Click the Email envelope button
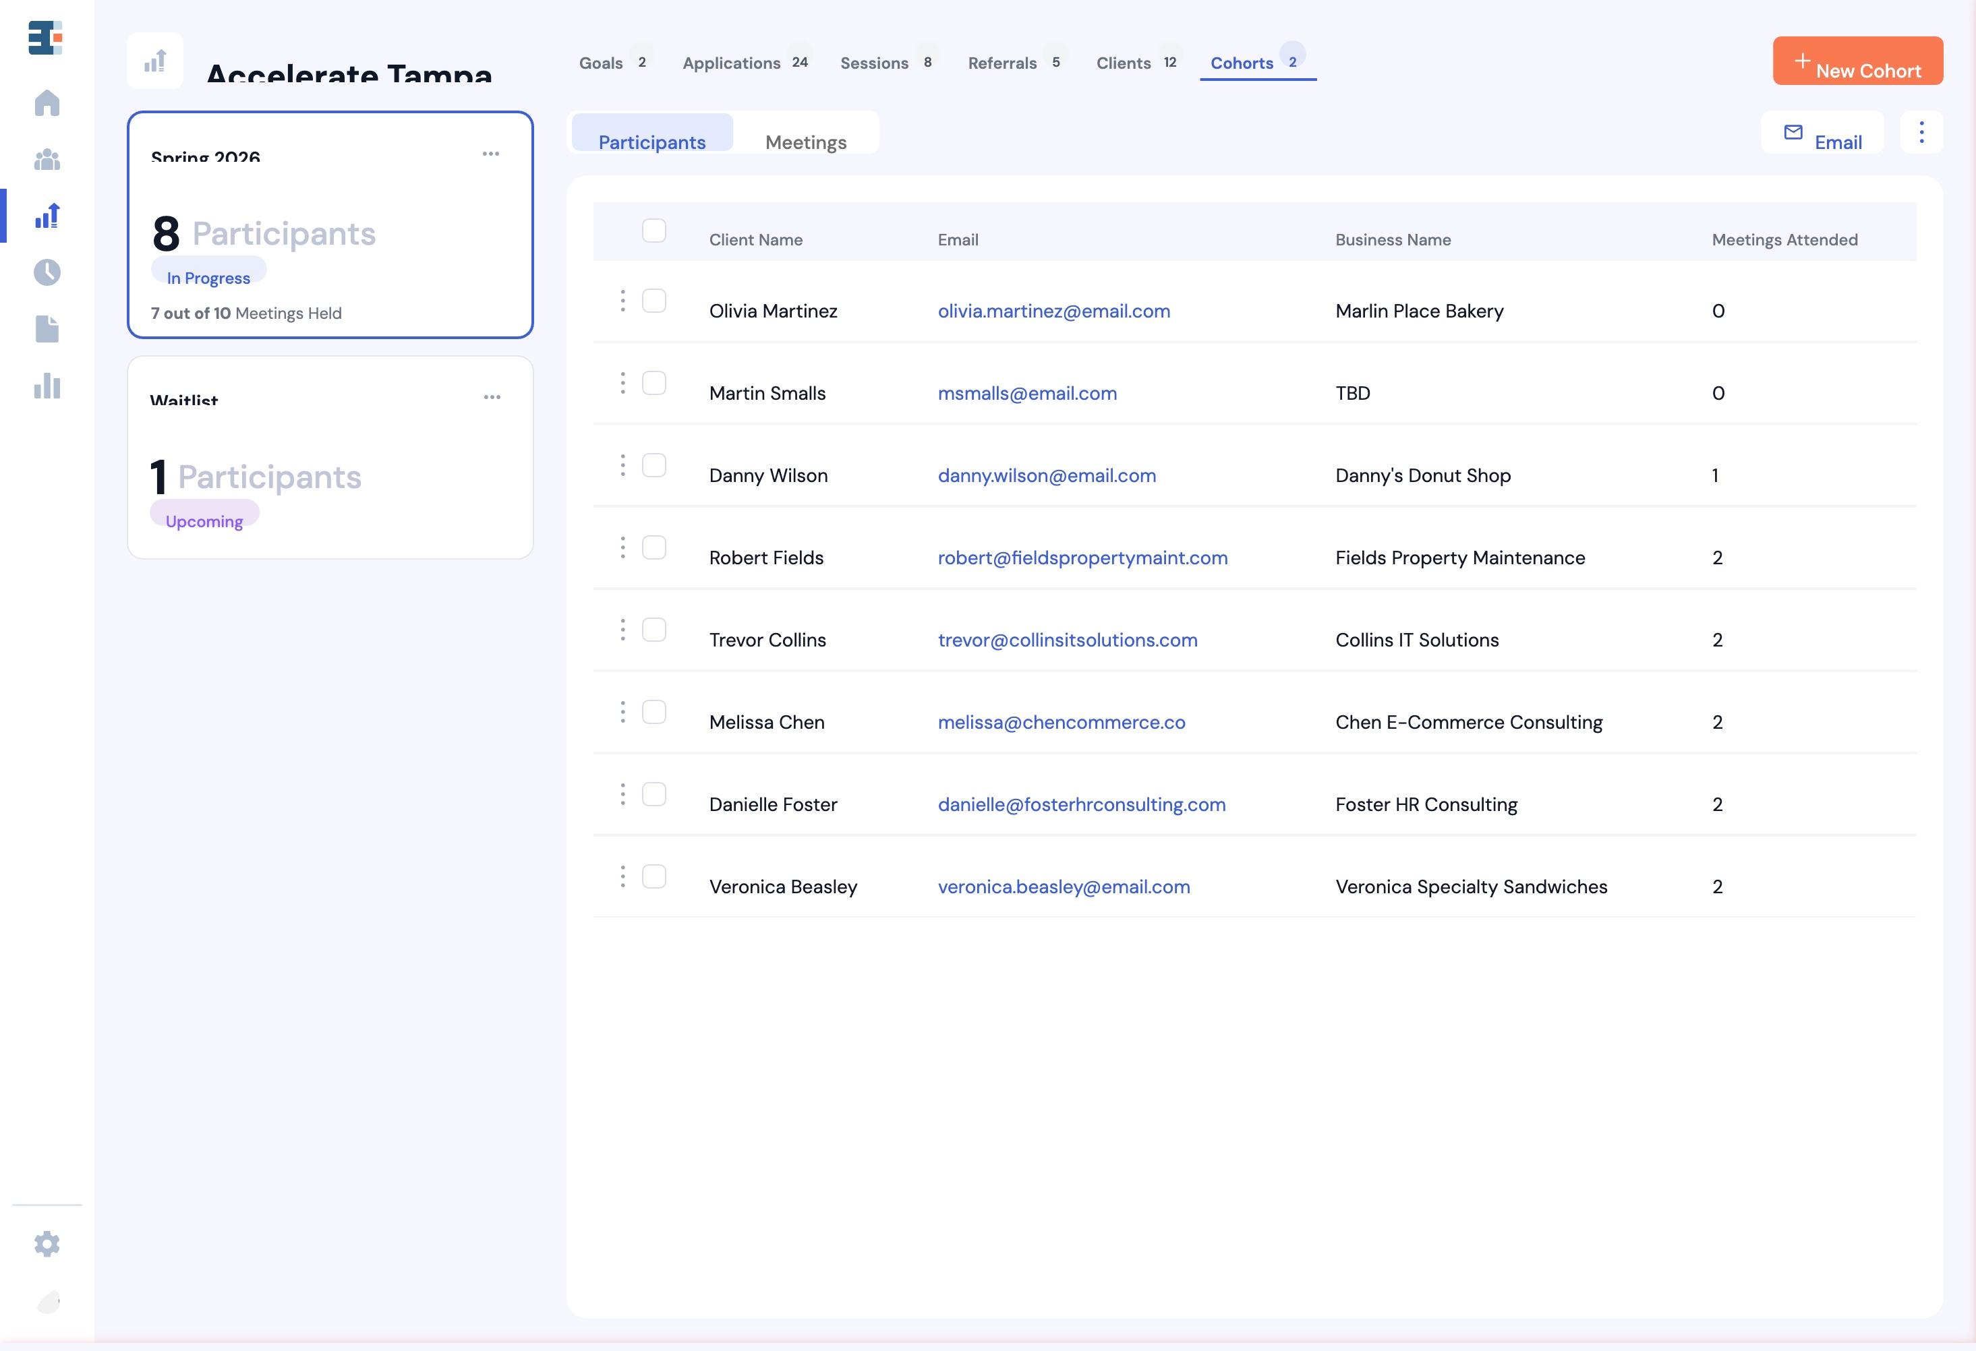The height and width of the screenshot is (1351, 1976). (1822, 133)
